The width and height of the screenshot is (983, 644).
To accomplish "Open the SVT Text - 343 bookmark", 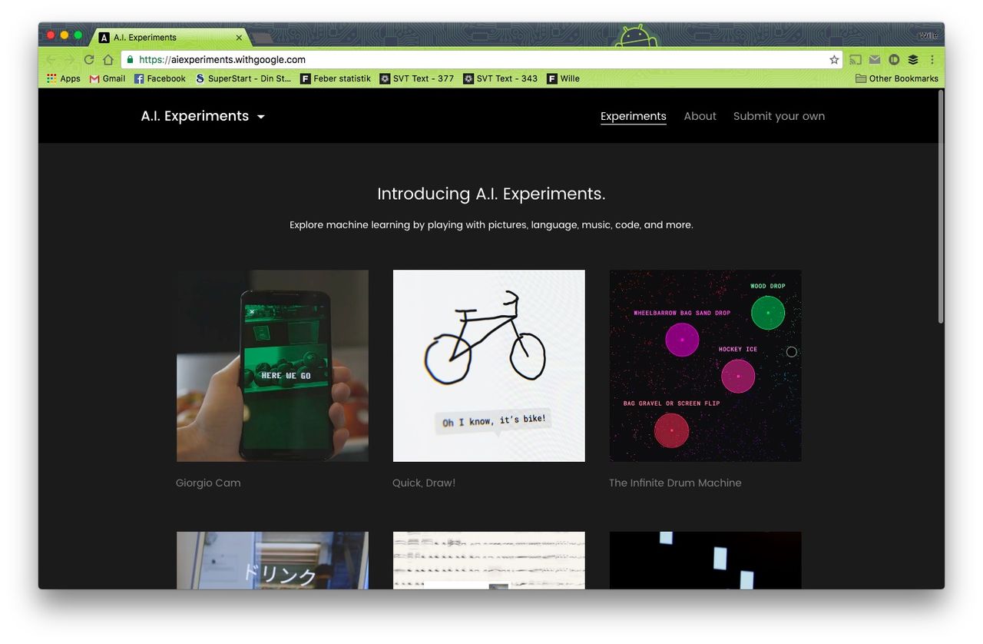I will pos(501,78).
